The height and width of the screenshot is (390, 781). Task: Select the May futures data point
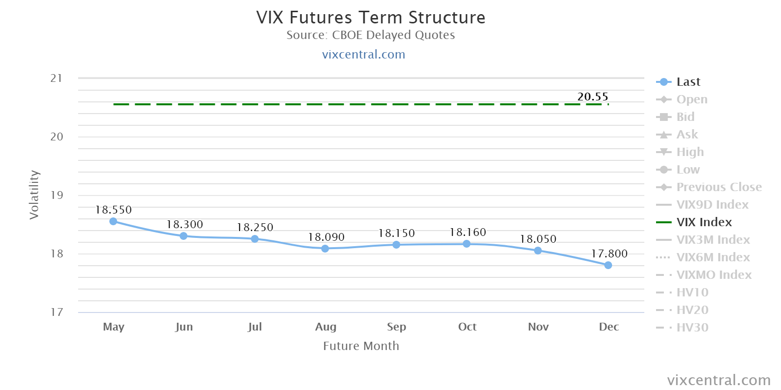[x=113, y=221]
